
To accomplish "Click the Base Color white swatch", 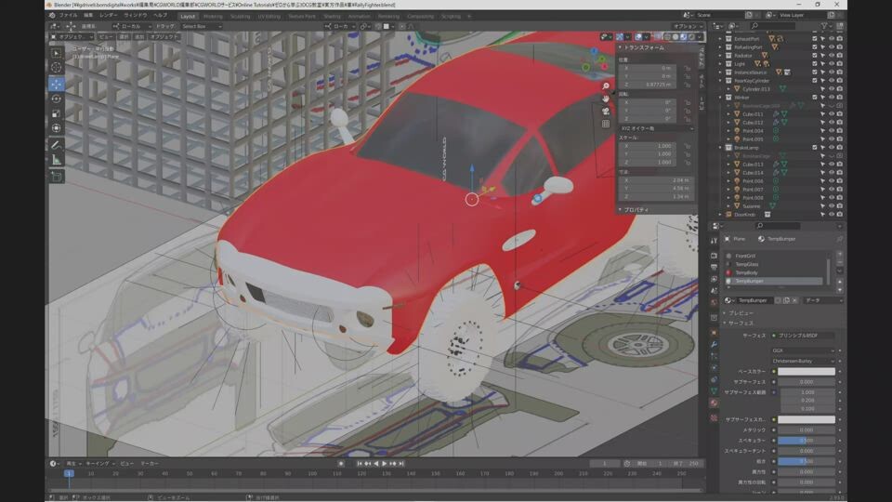I will point(806,371).
